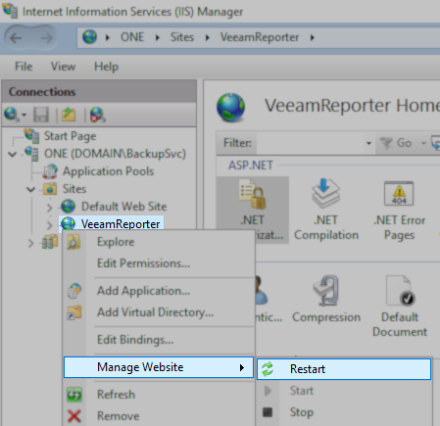Select Application Pools in the tree
Image resolution: width=440 pixels, height=426 pixels.
pos(108,171)
